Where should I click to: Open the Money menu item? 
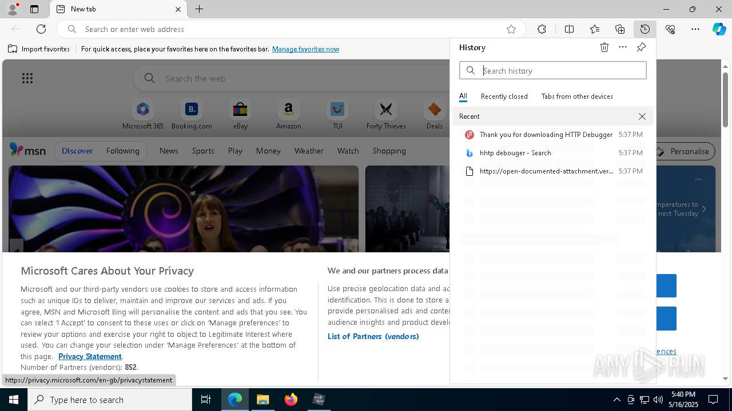tap(268, 151)
